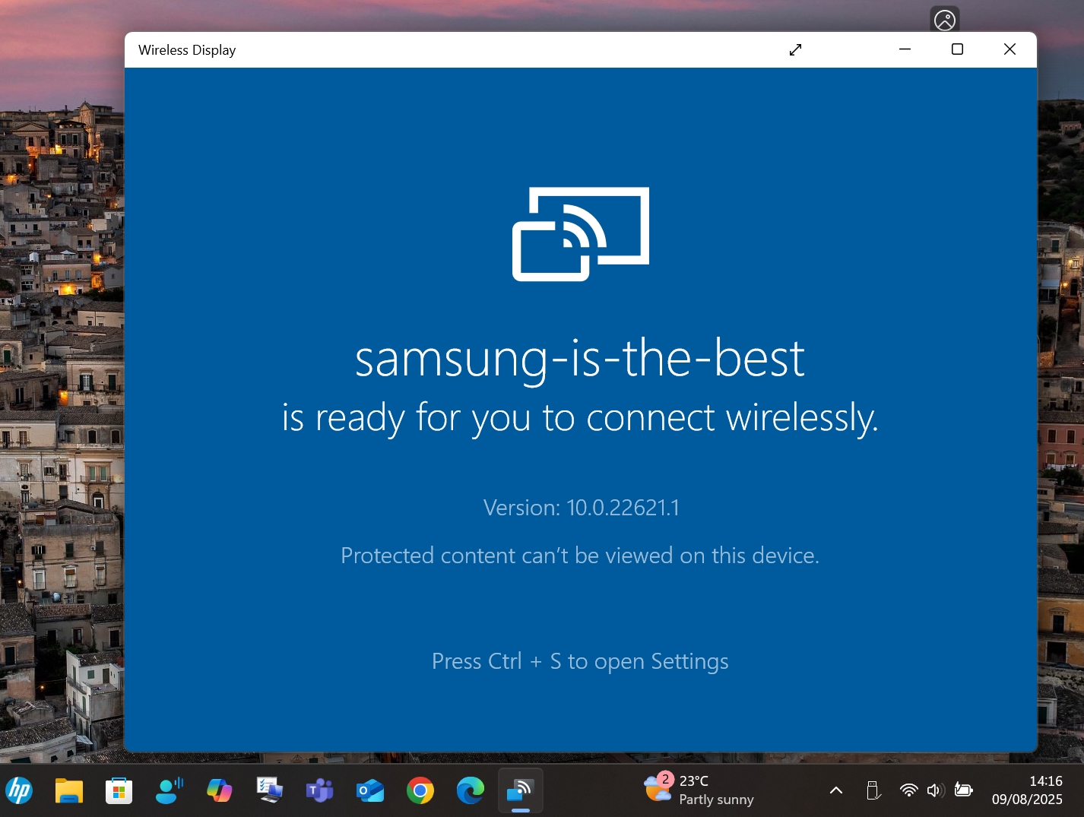Image resolution: width=1084 pixels, height=817 pixels.
Task: Launch Google Chrome from the taskbar
Action: point(420,790)
